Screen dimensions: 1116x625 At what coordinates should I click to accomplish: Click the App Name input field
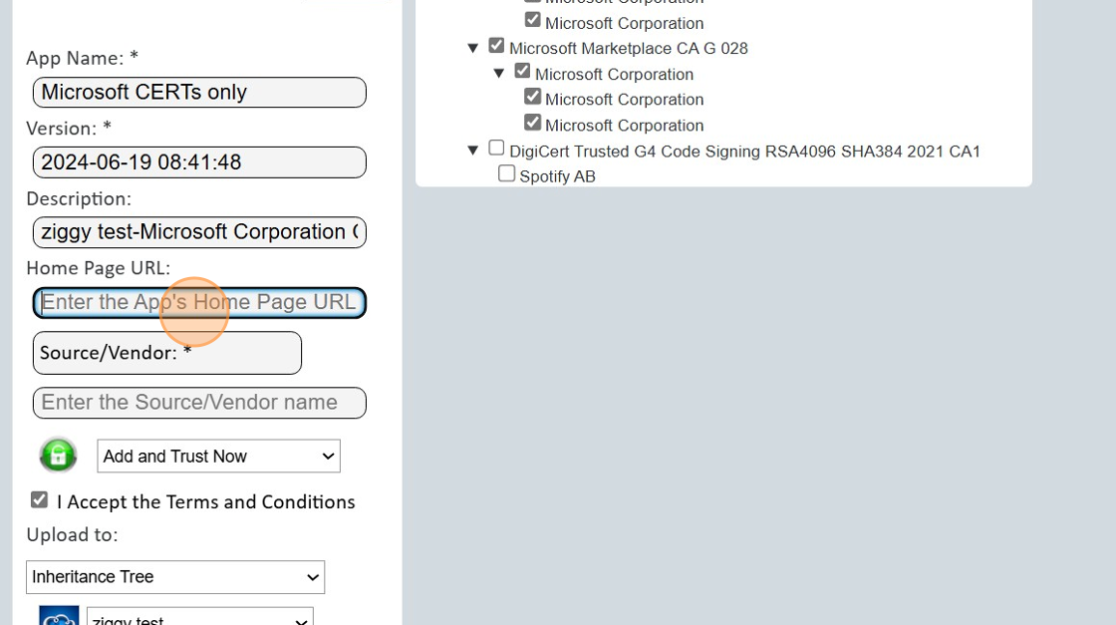tap(199, 93)
